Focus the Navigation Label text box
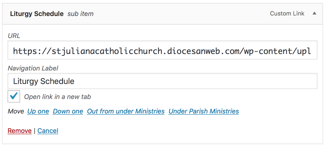The image size is (325, 147). 162,81
